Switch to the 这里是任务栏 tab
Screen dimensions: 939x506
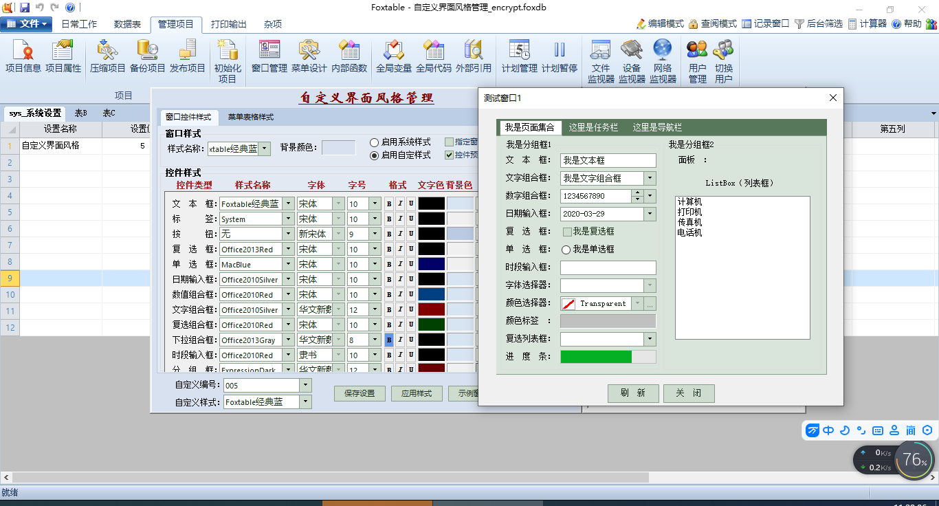593,127
